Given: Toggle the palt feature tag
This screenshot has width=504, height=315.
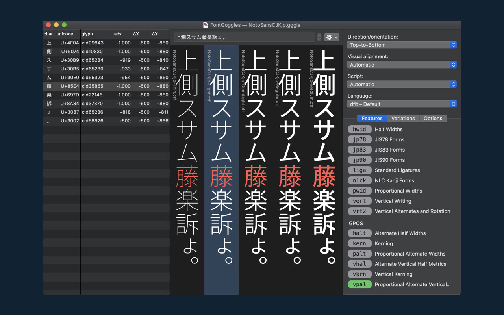Looking at the screenshot, I should tap(359, 254).
